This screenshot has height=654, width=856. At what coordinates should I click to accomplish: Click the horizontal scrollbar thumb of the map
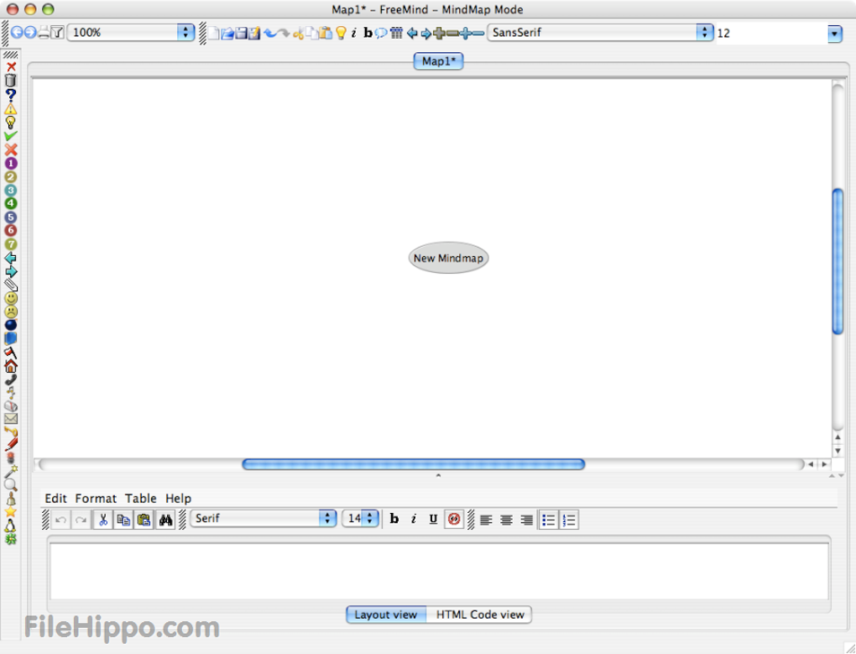(413, 464)
